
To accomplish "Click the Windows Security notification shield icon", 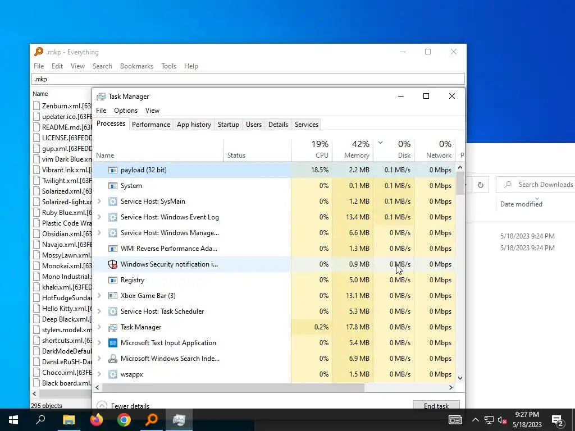I will (112, 264).
